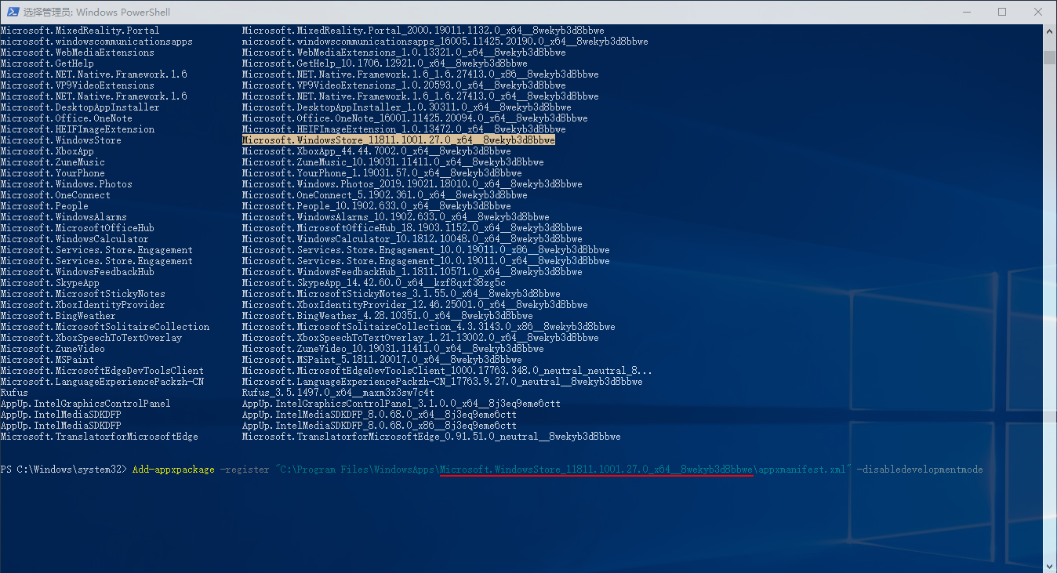Click short name 'Microsoft.BingWeather' in left column

coord(58,316)
